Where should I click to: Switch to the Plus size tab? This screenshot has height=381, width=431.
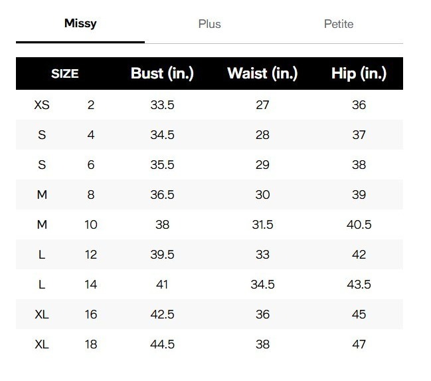point(209,24)
